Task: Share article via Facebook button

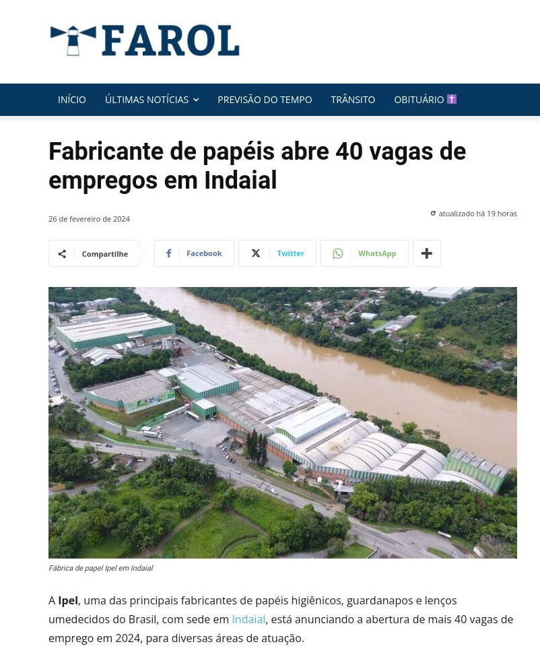Action: [x=194, y=253]
